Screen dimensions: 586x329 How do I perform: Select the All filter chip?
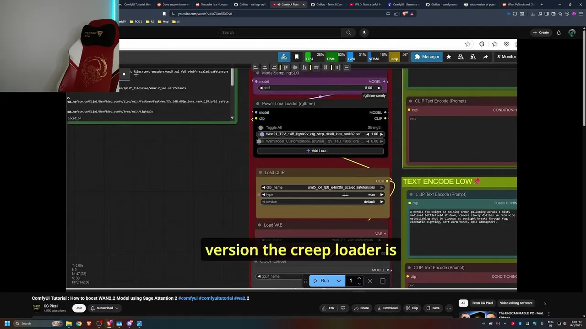pyautogui.click(x=463, y=303)
